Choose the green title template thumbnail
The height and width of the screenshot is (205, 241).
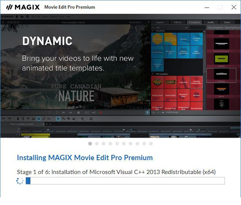tap(221, 59)
